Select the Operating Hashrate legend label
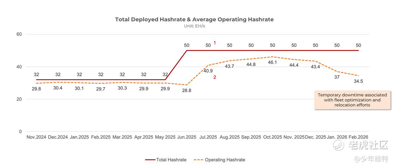This screenshot has width=396, height=168. tap(225, 160)
